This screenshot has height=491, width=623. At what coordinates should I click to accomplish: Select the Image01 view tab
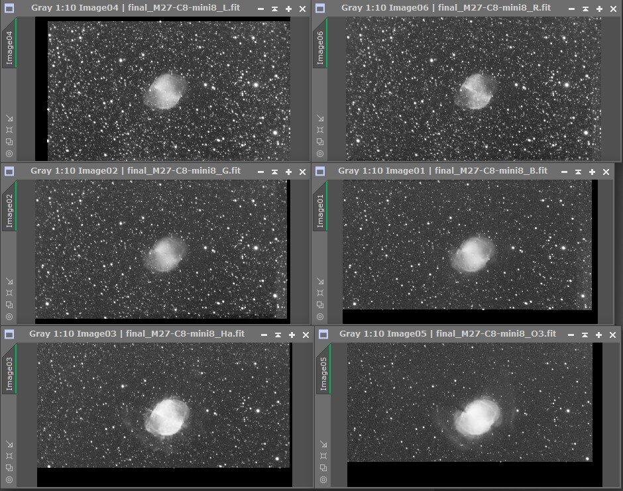(x=320, y=206)
